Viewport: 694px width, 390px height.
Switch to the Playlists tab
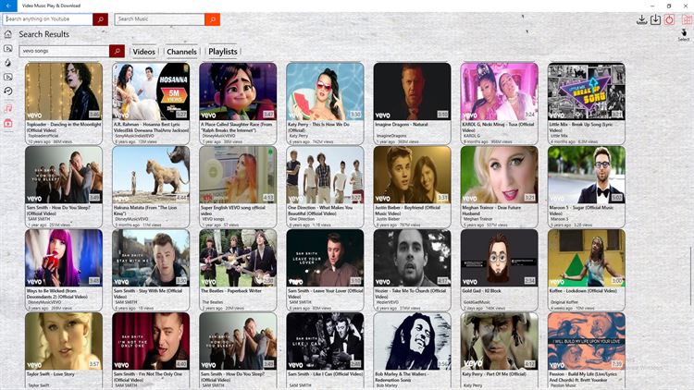point(223,52)
